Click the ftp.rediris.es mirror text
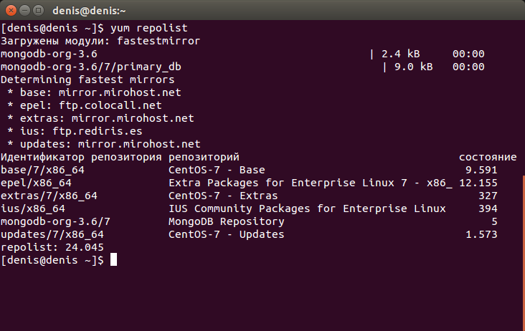The height and width of the screenshot is (331, 525). pyautogui.click(x=98, y=131)
